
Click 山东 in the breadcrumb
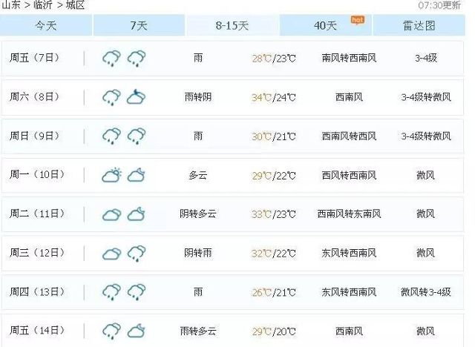click(11, 5)
